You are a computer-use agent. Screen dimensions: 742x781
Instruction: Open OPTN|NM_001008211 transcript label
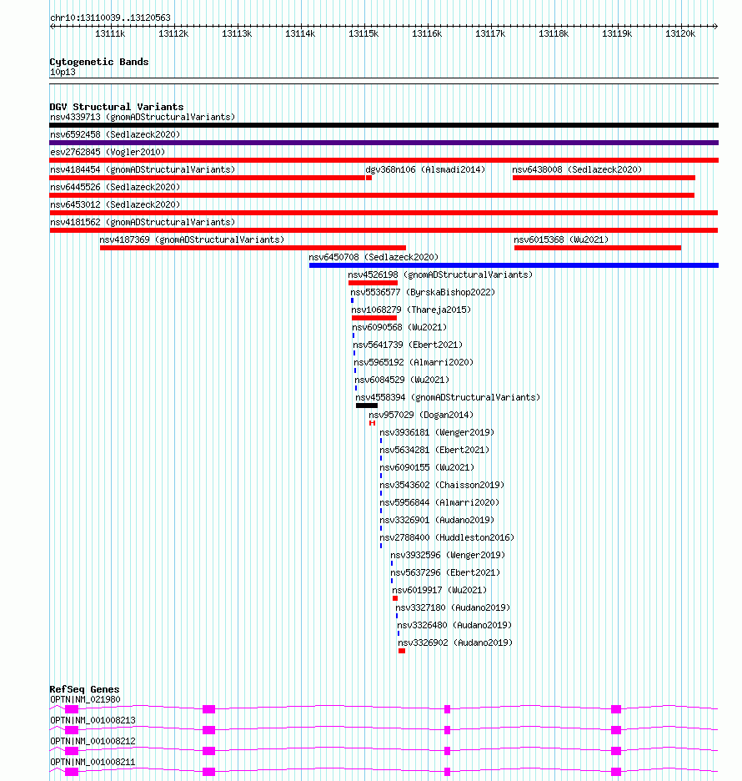[93, 762]
